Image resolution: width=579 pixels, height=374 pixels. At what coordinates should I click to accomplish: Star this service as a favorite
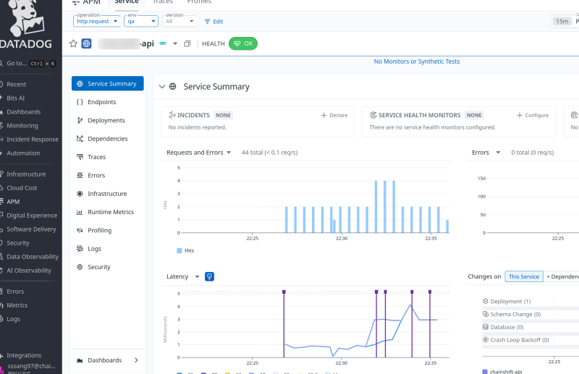(x=73, y=43)
